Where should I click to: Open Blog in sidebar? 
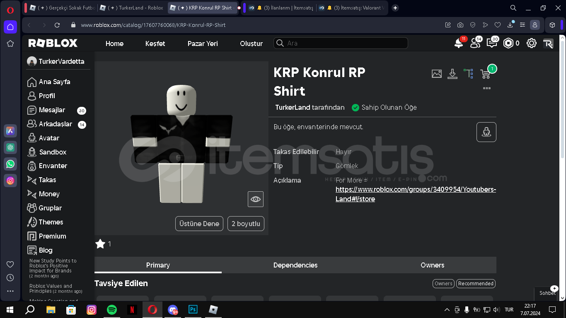coord(40,250)
